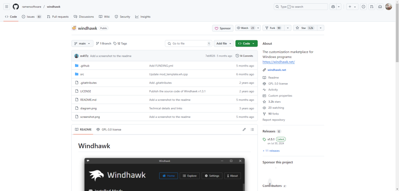The width and height of the screenshot is (399, 191).
Task: Fork the windhawk repository
Action: pyautogui.click(x=273, y=28)
